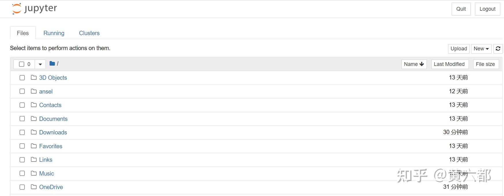Tick the Documents folder checkbox
Image resolution: width=504 pixels, height=196 pixels.
pyautogui.click(x=22, y=119)
